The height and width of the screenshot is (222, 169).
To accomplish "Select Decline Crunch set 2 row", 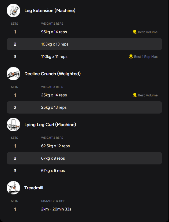I will (x=84, y=107).
